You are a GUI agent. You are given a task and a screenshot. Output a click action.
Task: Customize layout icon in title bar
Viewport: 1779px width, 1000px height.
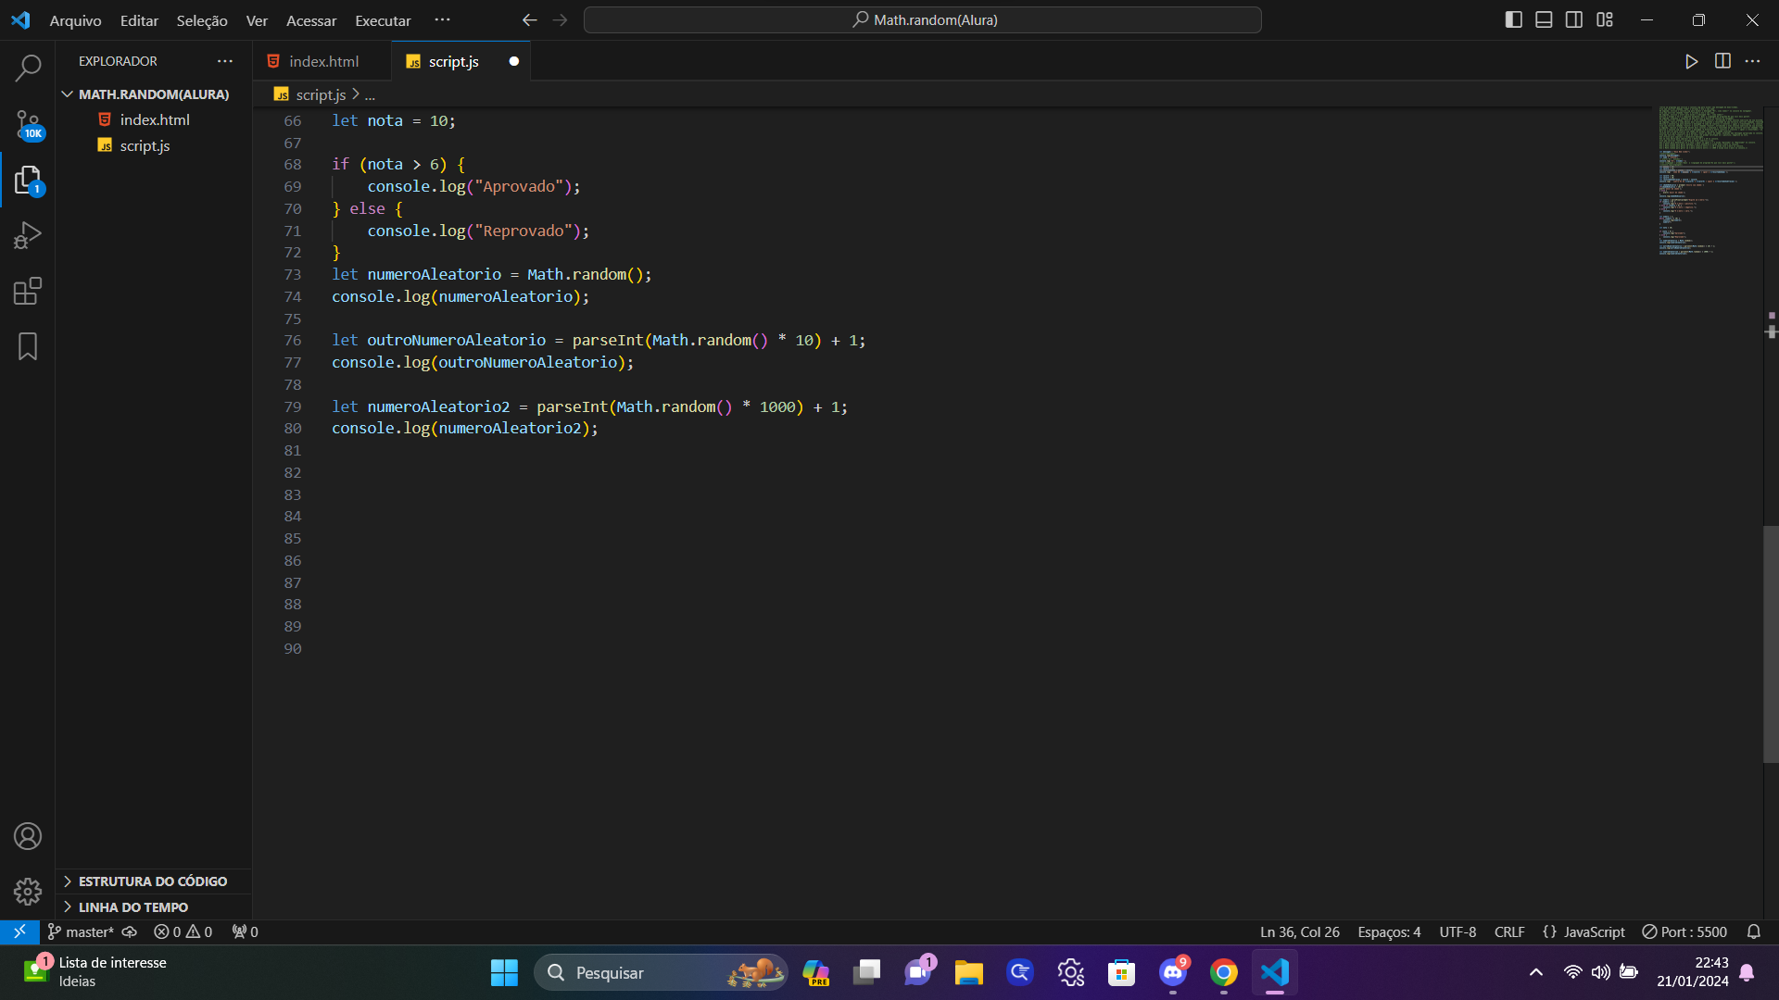[1605, 19]
